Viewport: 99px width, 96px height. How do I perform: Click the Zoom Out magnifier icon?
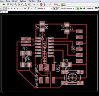(22, 4)
